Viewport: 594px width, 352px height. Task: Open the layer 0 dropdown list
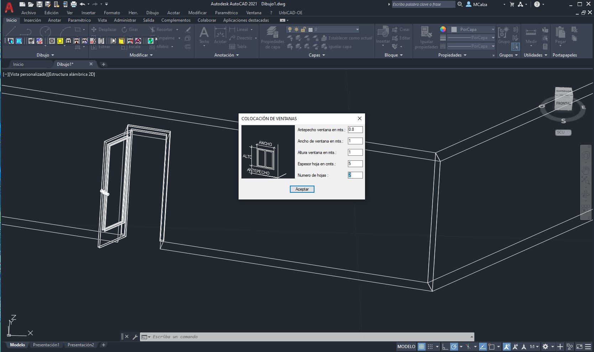pos(357,30)
